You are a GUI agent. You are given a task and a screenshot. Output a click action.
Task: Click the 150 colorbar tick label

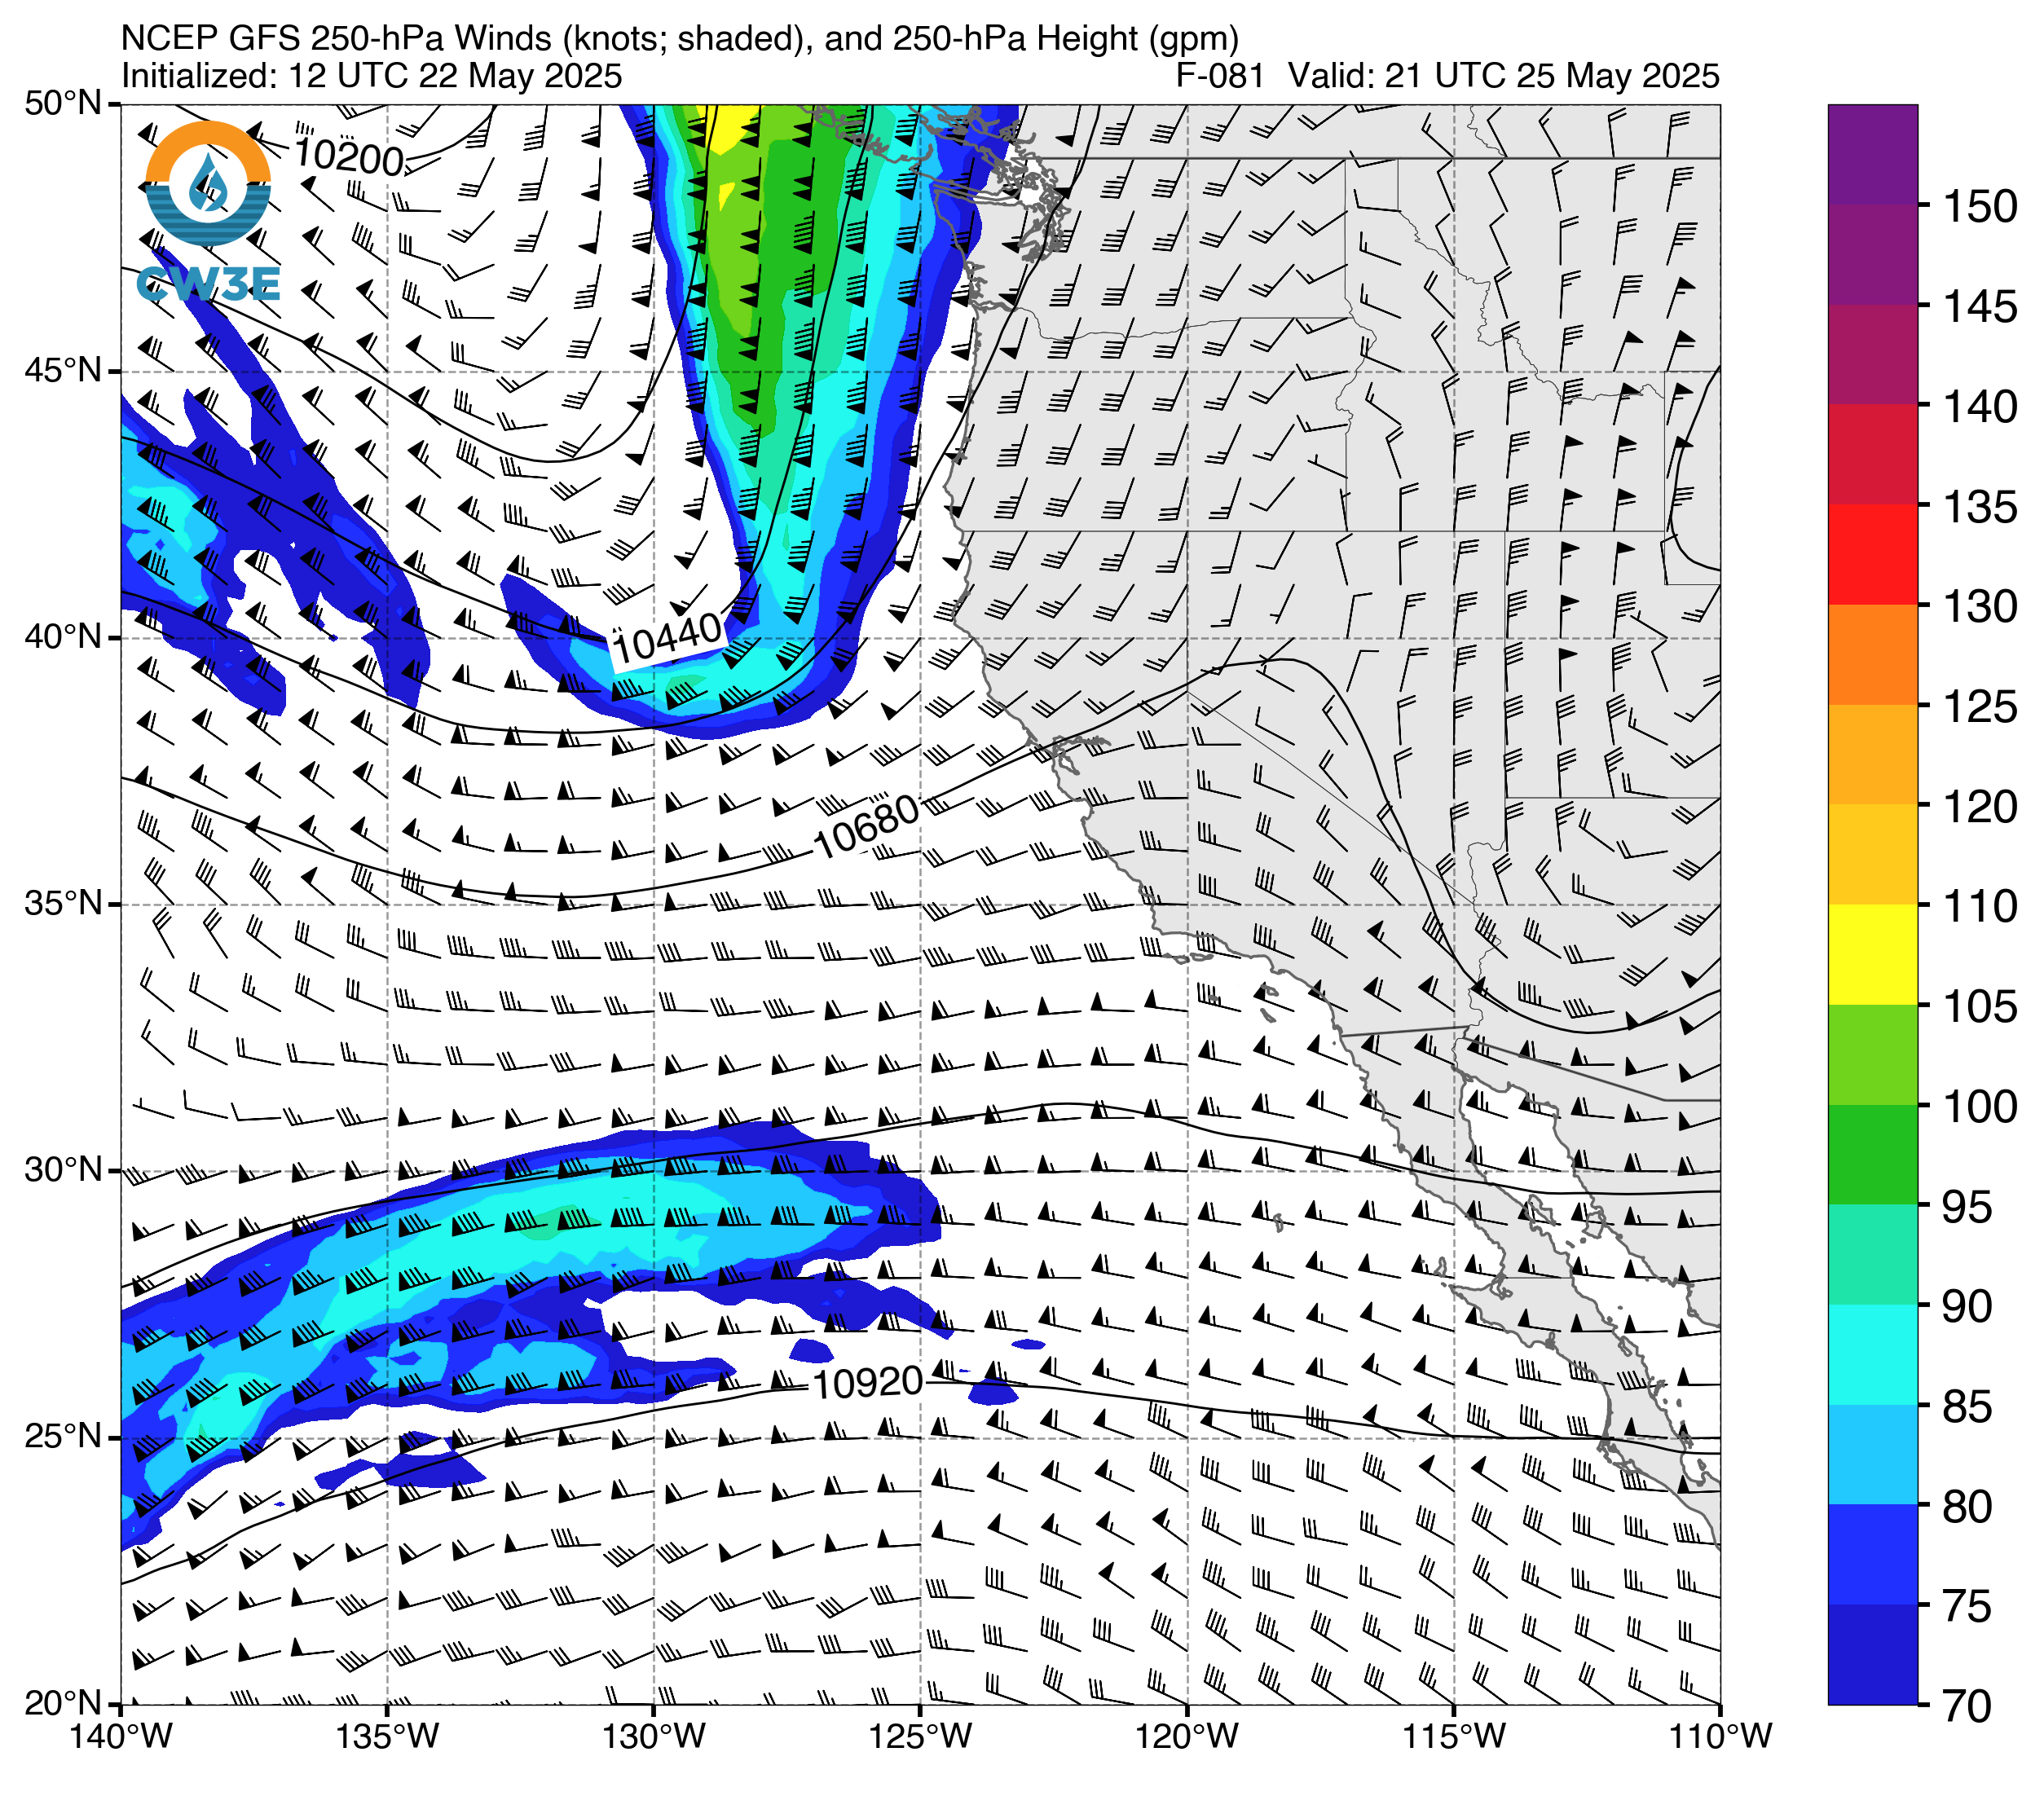[x=1980, y=207]
